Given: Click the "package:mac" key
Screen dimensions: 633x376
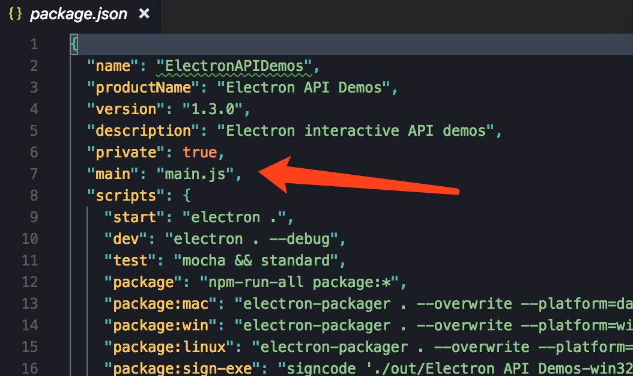Looking at the screenshot, I should 161,304.
